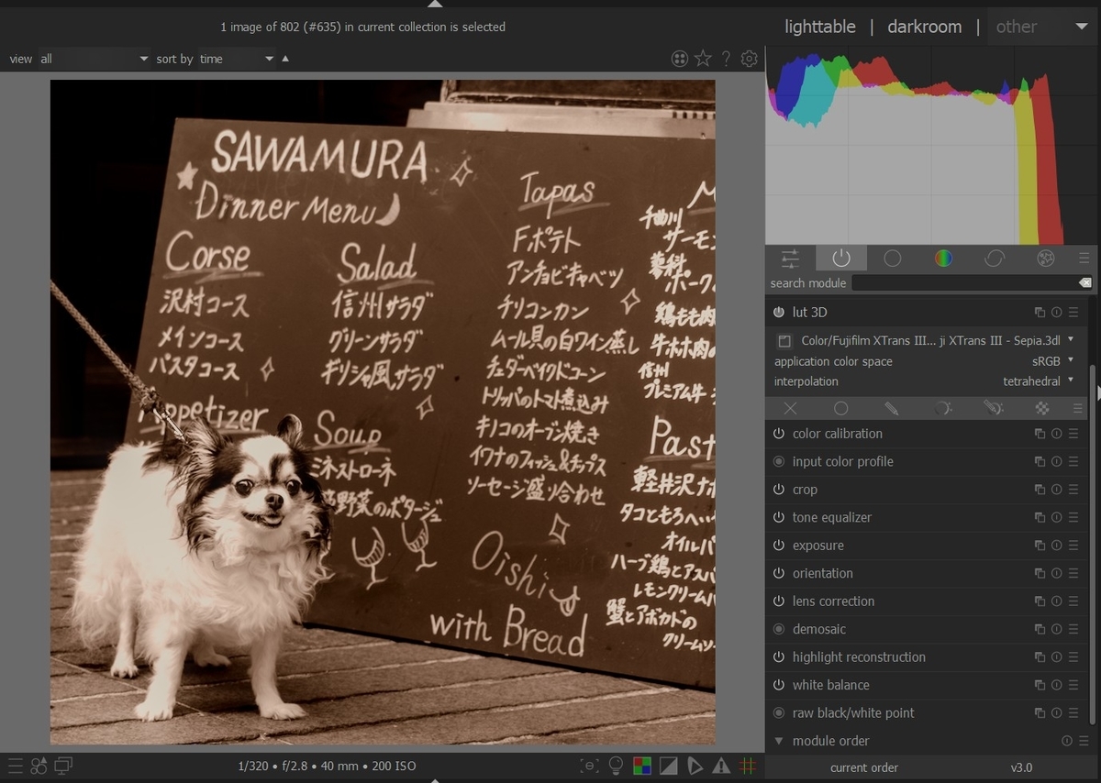Select correct modules group circular arrows tab

(995, 259)
